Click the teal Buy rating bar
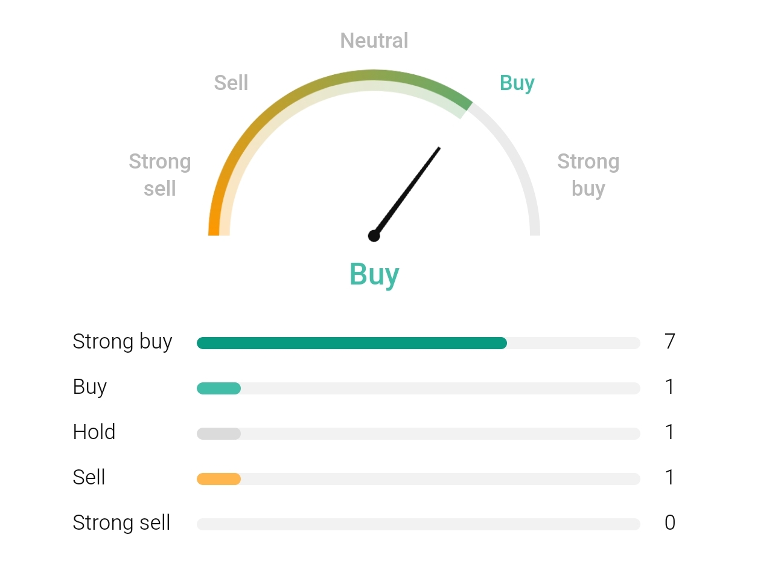Viewport: 775px width, 569px height. click(219, 388)
